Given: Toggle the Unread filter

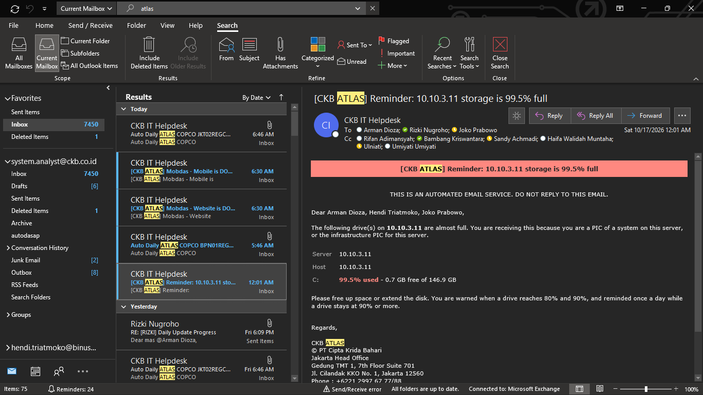Looking at the screenshot, I should click(353, 62).
